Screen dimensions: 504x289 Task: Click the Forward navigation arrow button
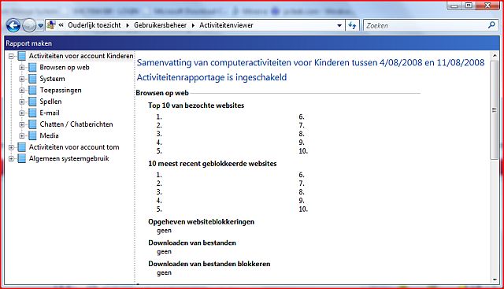tap(29, 25)
